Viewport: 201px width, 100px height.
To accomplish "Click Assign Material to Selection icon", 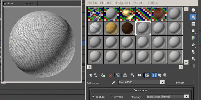I will coord(103,75).
